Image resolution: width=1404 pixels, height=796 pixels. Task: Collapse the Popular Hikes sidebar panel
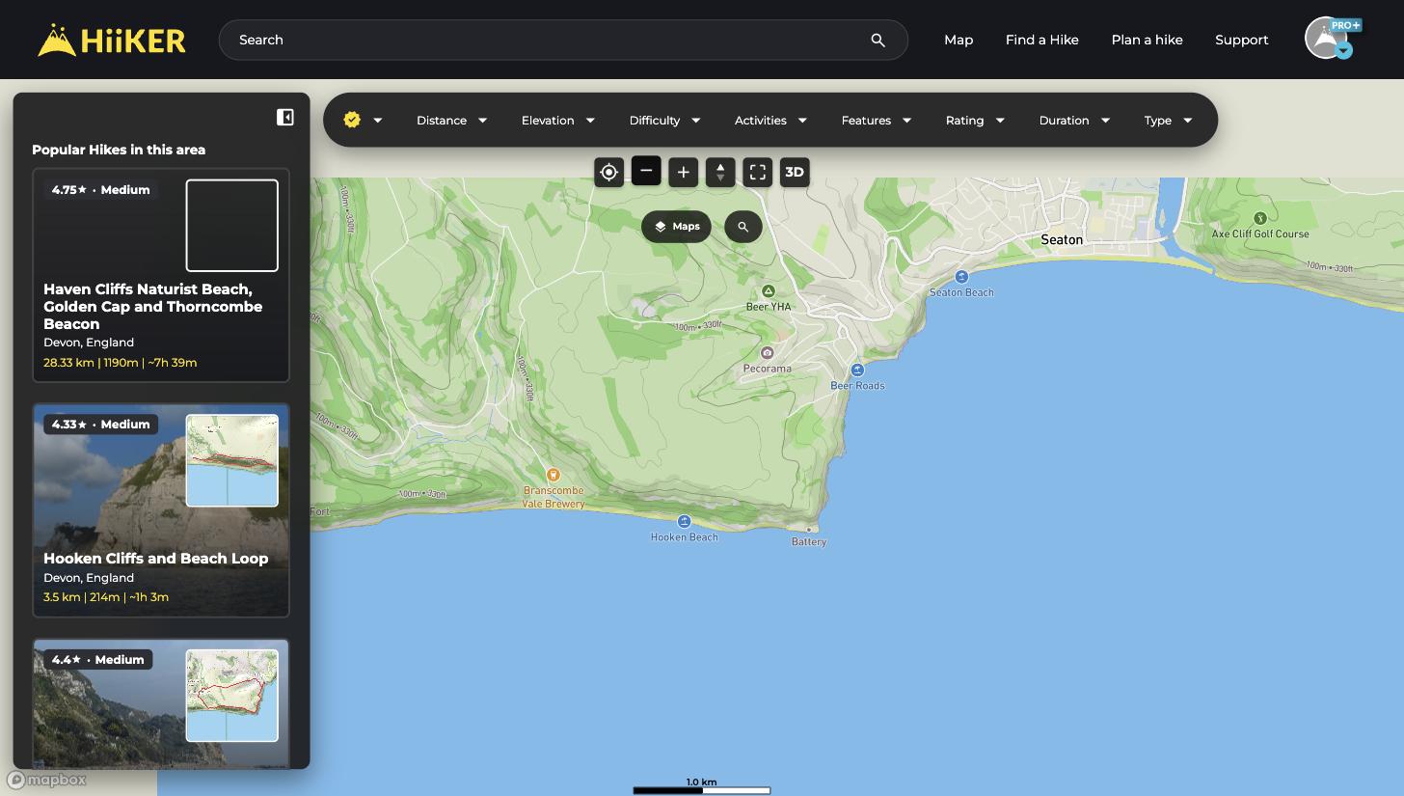(x=285, y=117)
